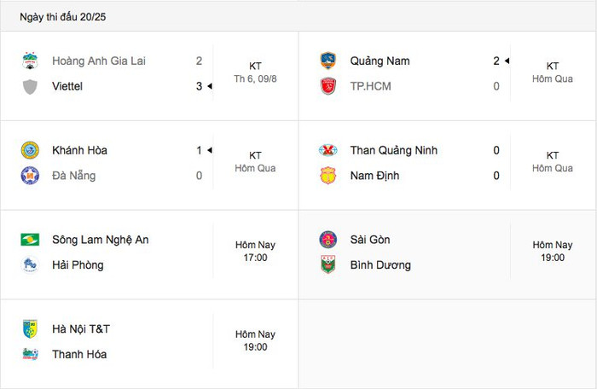This screenshot has width=597, height=389.
Task: Click the Hải Phòng club logo
Action: point(30,264)
